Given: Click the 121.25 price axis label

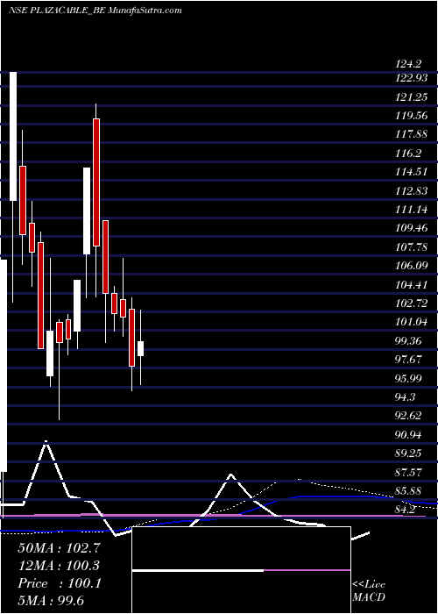Looking at the screenshot, I should tap(411, 96).
